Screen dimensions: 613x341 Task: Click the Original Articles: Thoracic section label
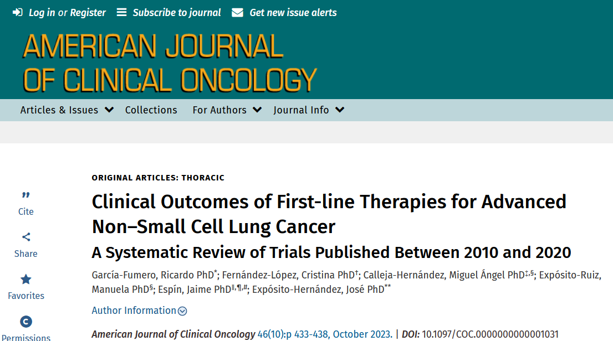158,178
